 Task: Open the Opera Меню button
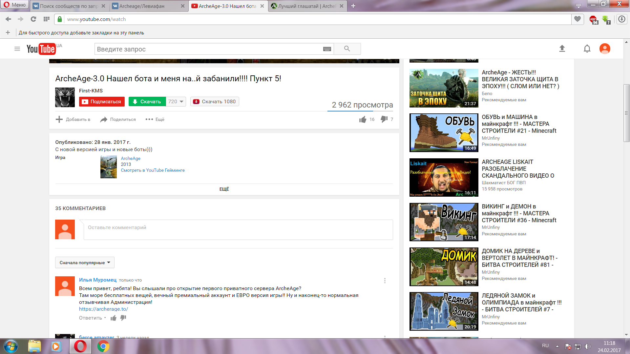[14, 5]
